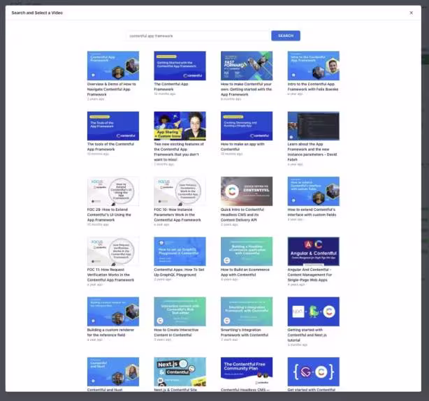Open How to Build an Ecommerce App title

coord(245,272)
